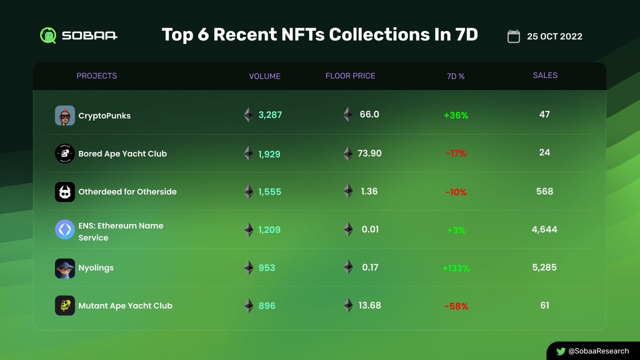Image resolution: width=640 pixels, height=360 pixels.
Task: Click the VOLUME column header
Action: [265, 76]
